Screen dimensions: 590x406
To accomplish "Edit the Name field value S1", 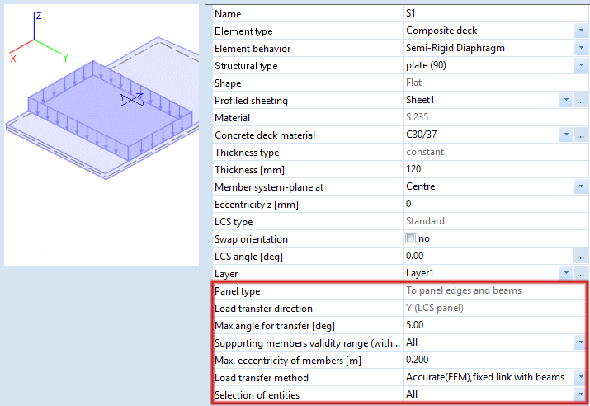I will (410, 13).
